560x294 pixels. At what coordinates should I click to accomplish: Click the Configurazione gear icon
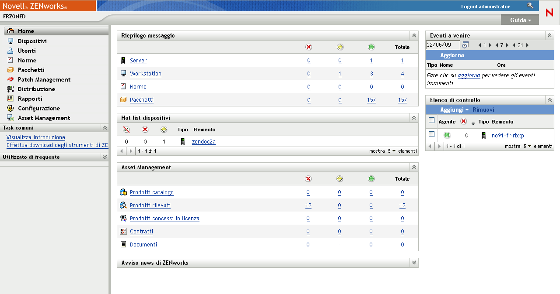tap(10, 108)
